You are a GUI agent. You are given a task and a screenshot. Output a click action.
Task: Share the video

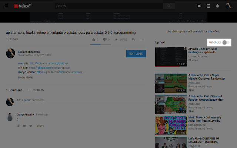[121, 40]
